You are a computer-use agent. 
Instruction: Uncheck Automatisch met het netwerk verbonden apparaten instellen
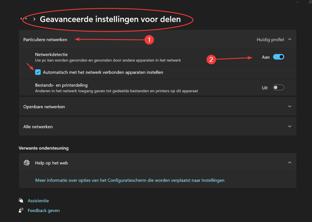pyautogui.click(x=38, y=72)
